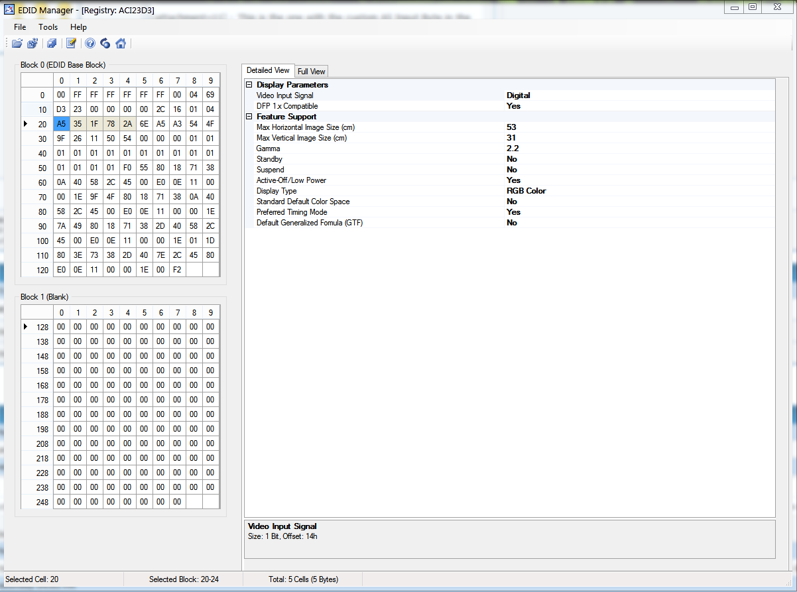Click the home page house icon
This screenshot has width=797, height=592.
point(120,44)
